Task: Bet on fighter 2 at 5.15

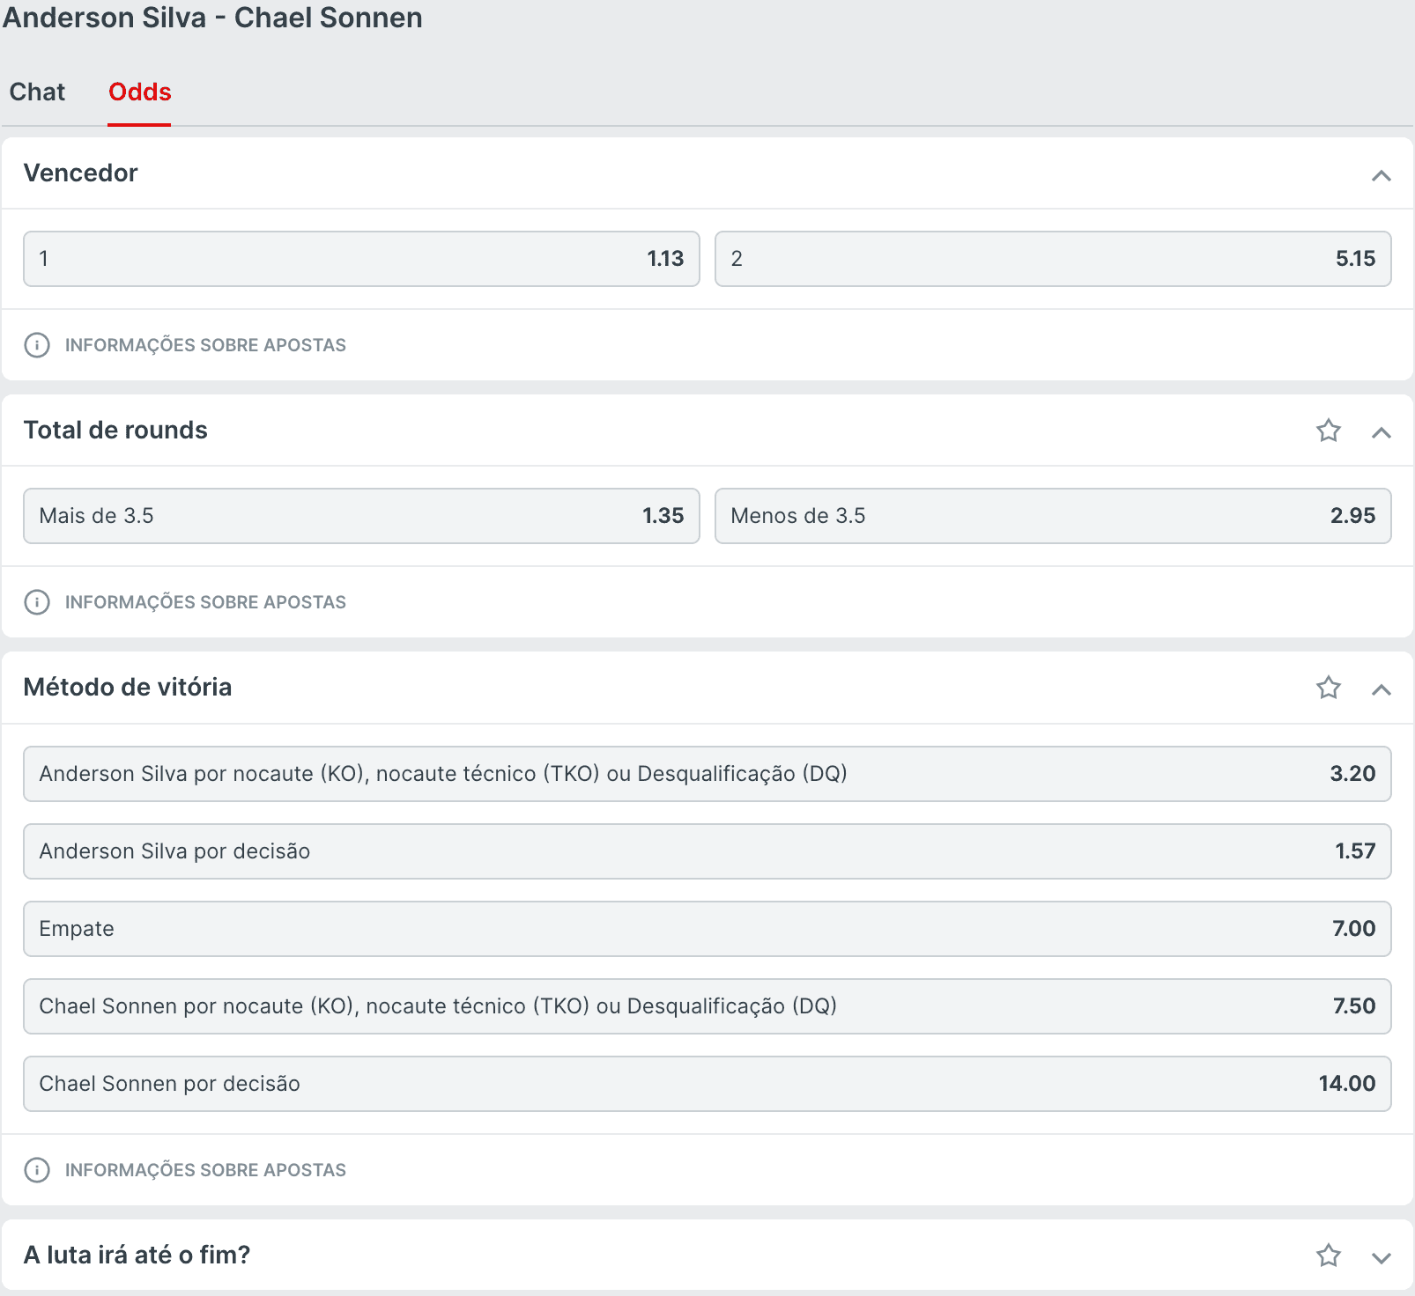Action: click(x=1053, y=259)
